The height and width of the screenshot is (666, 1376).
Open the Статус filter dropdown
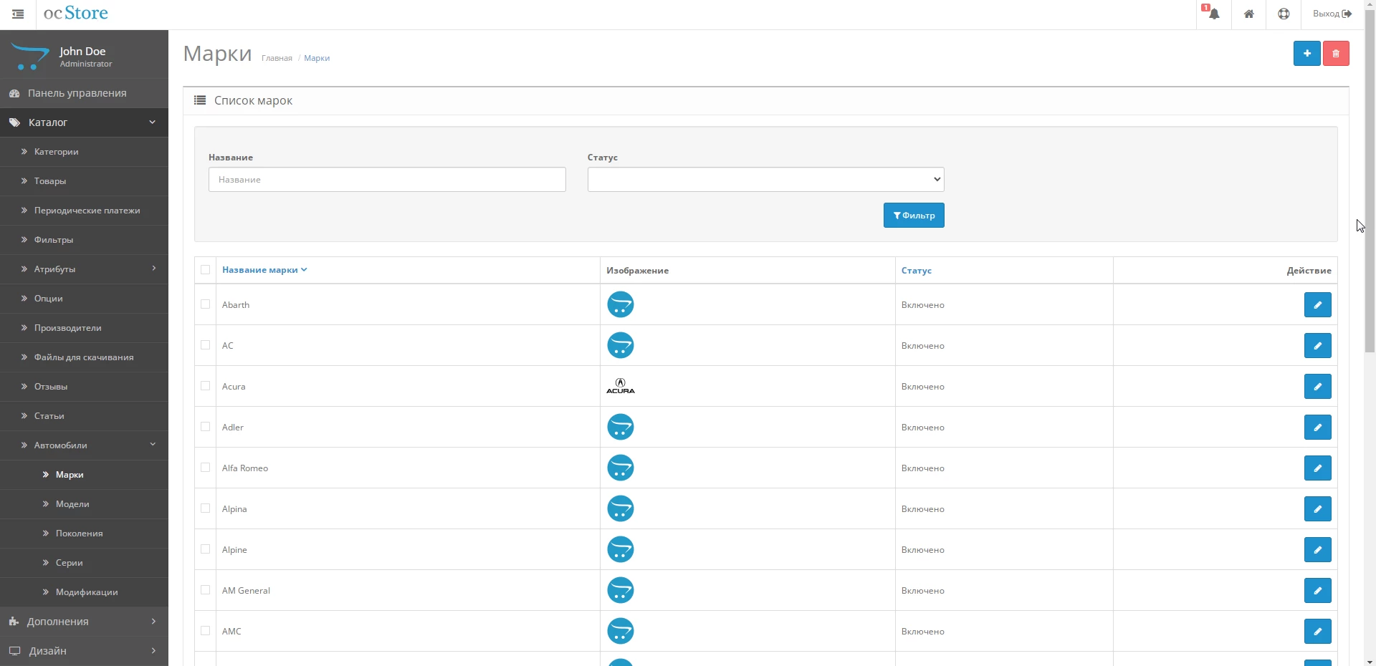(x=765, y=179)
